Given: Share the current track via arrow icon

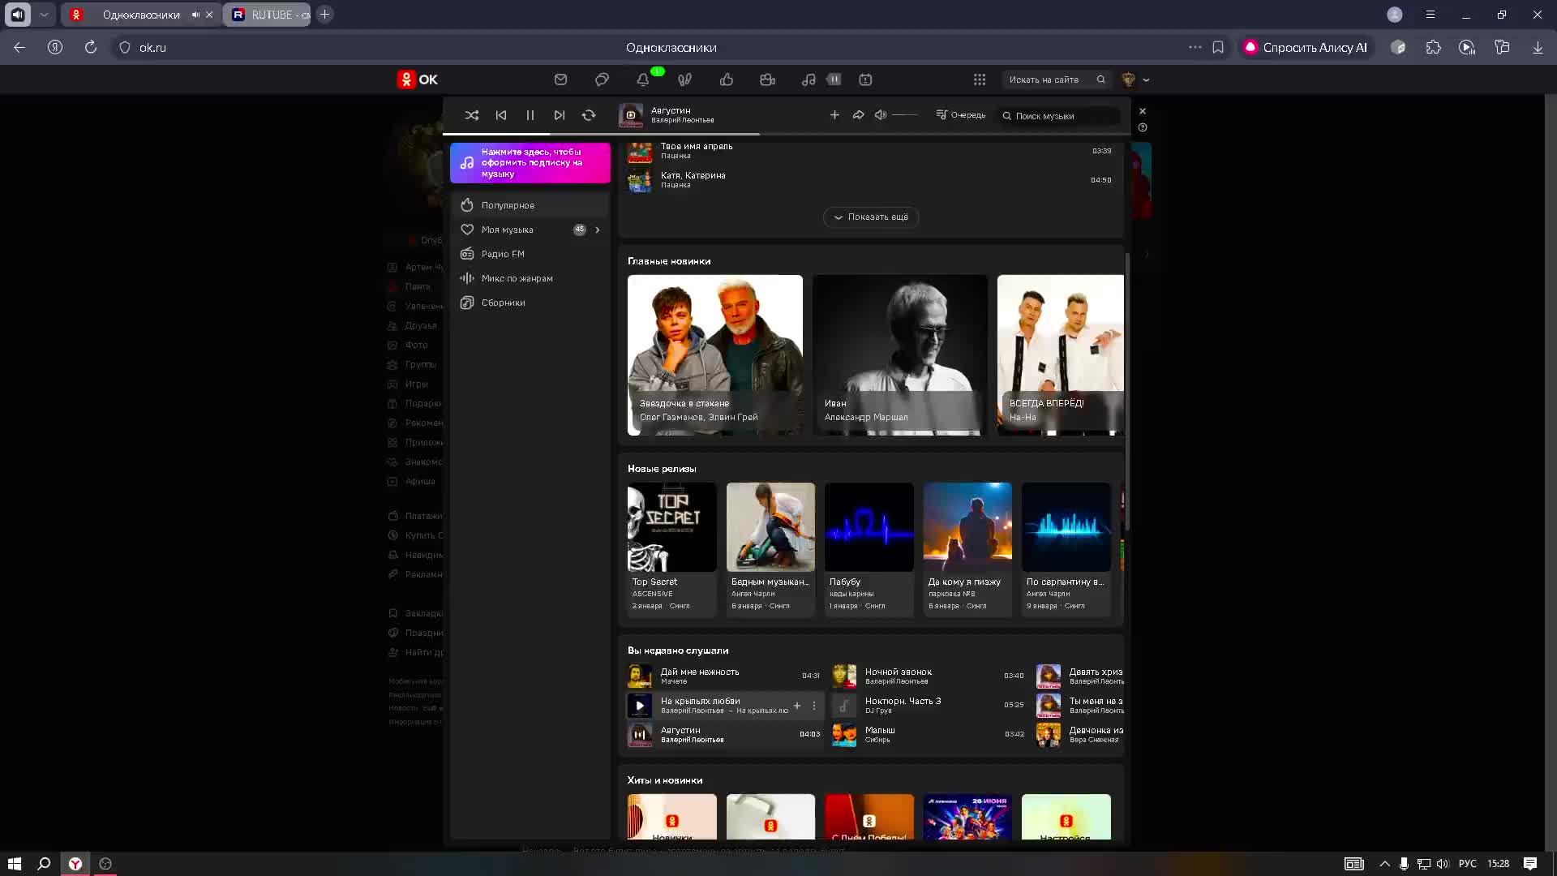Looking at the screenshot, I should click(x=858, y=115).
